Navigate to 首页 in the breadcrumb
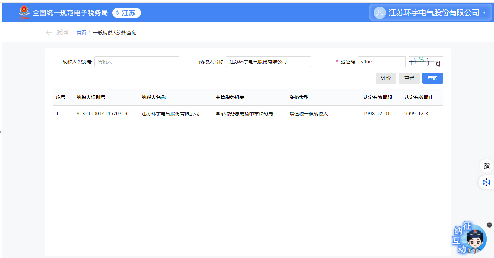Image resolution: width=494 pixels, height=258 pixels. (x=81, y=32)
